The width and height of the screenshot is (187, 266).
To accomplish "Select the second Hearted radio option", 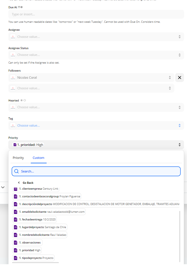I will click(25, 100).
